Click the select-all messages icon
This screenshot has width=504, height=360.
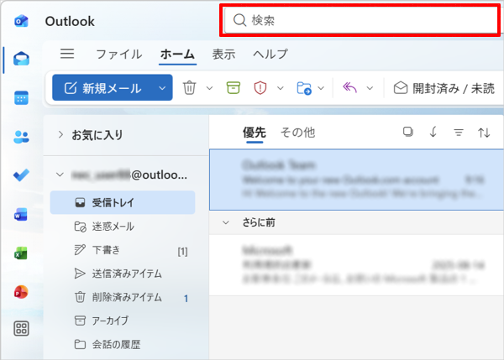(x=408, y=132)
